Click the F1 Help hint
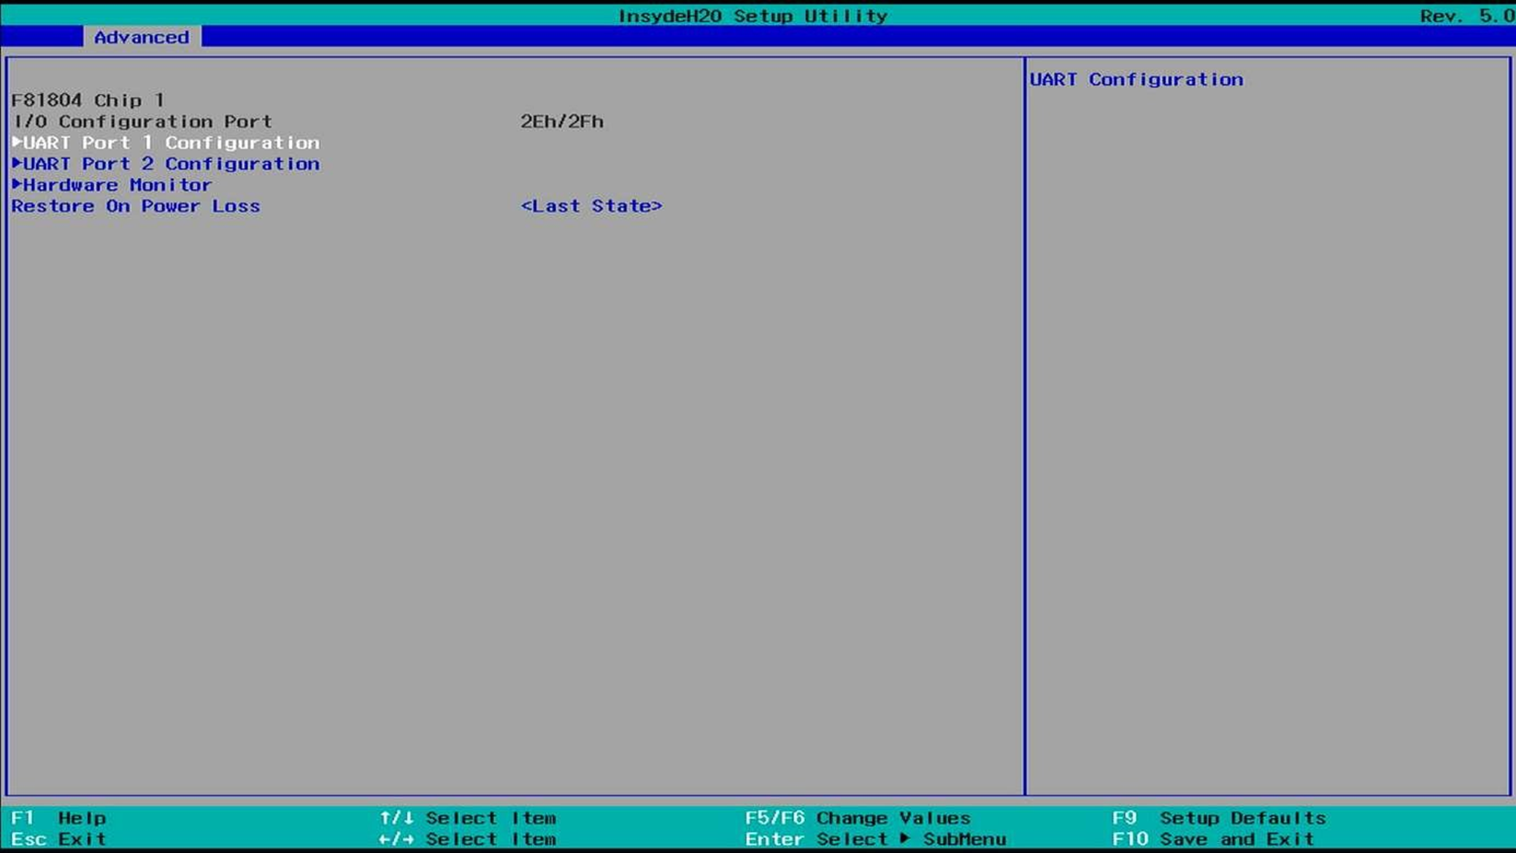The height and width of the screenshot is (853, 1516). pyautogui.click(x=59, y=818)
